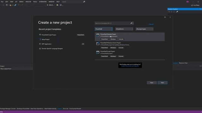Click Console tag under PowerShell Module Project
202x113 pixels.
[x=121, y=39]
